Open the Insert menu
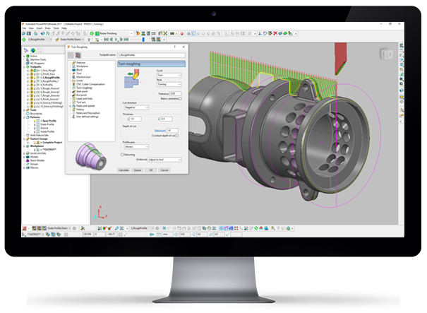Image resolution: width=427 pixels, height=313 pixels. click(40, 28)
